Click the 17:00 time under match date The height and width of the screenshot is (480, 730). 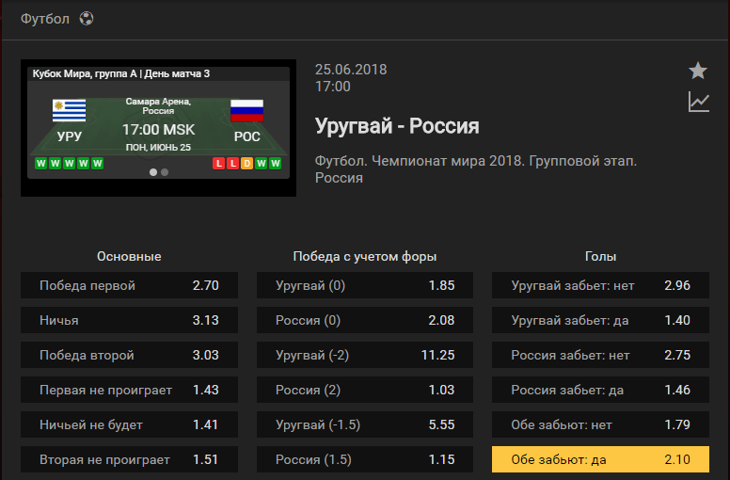(x=333, y=87)
